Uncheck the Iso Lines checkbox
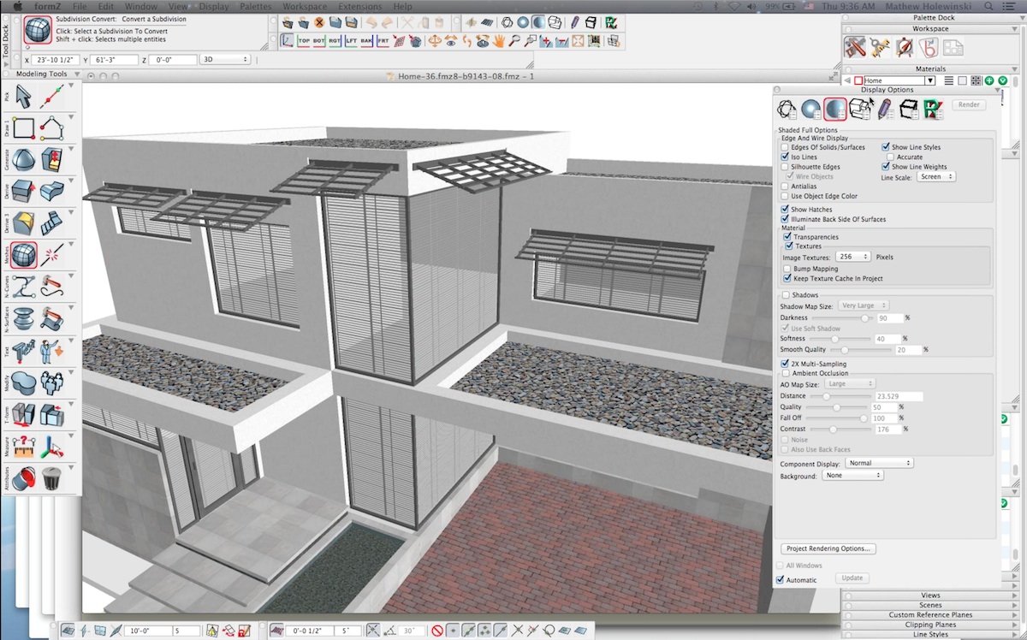This screenshot has height=640, width=1027. pyautogui.click(x=785, y=157)
